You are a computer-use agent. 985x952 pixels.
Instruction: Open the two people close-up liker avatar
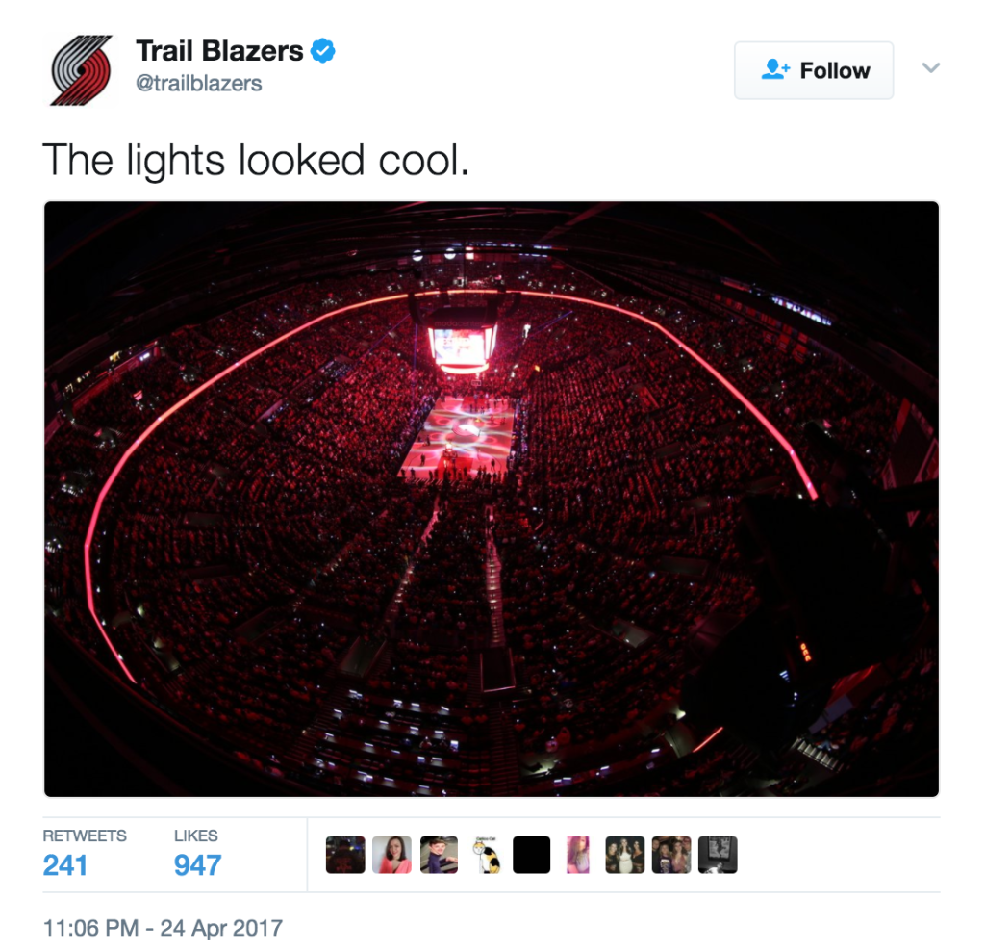pos(671,855)
